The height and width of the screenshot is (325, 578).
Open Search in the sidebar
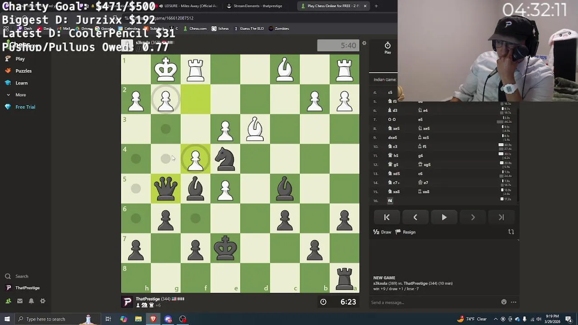coord(17,276)
